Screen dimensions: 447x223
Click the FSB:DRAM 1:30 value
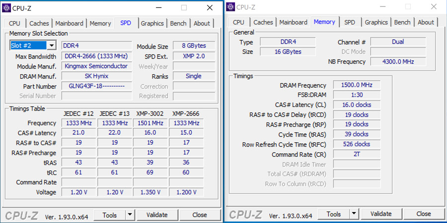pyautogui.click(x=357, y=95)
